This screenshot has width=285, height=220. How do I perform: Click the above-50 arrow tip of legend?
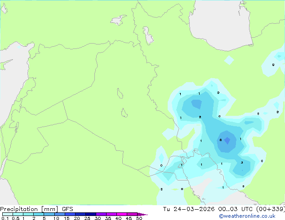click(142, 214)
